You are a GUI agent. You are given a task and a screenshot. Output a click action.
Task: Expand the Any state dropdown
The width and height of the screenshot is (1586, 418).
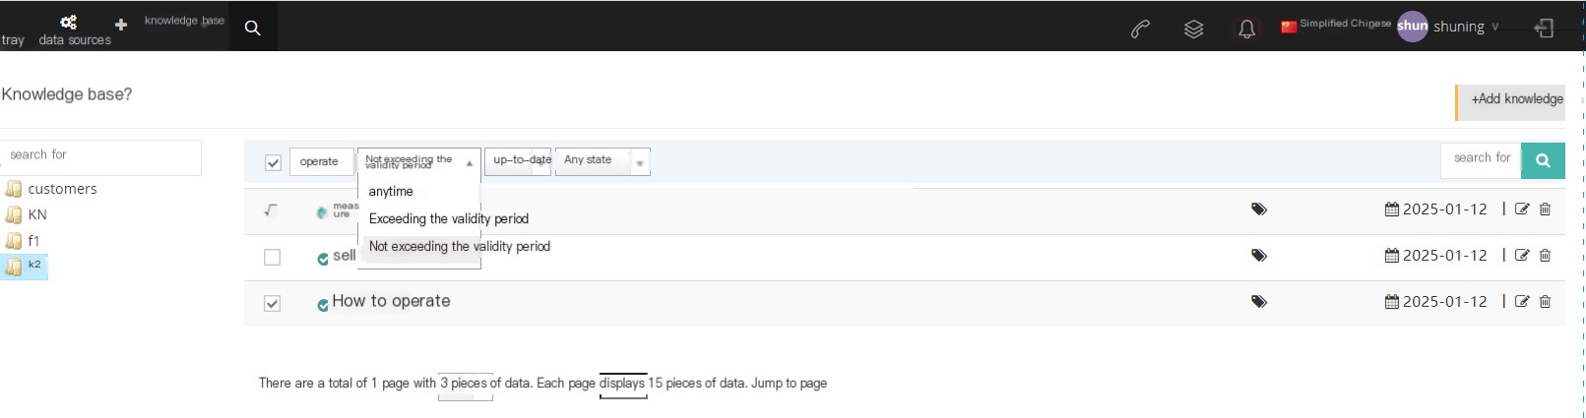point(603,160)
